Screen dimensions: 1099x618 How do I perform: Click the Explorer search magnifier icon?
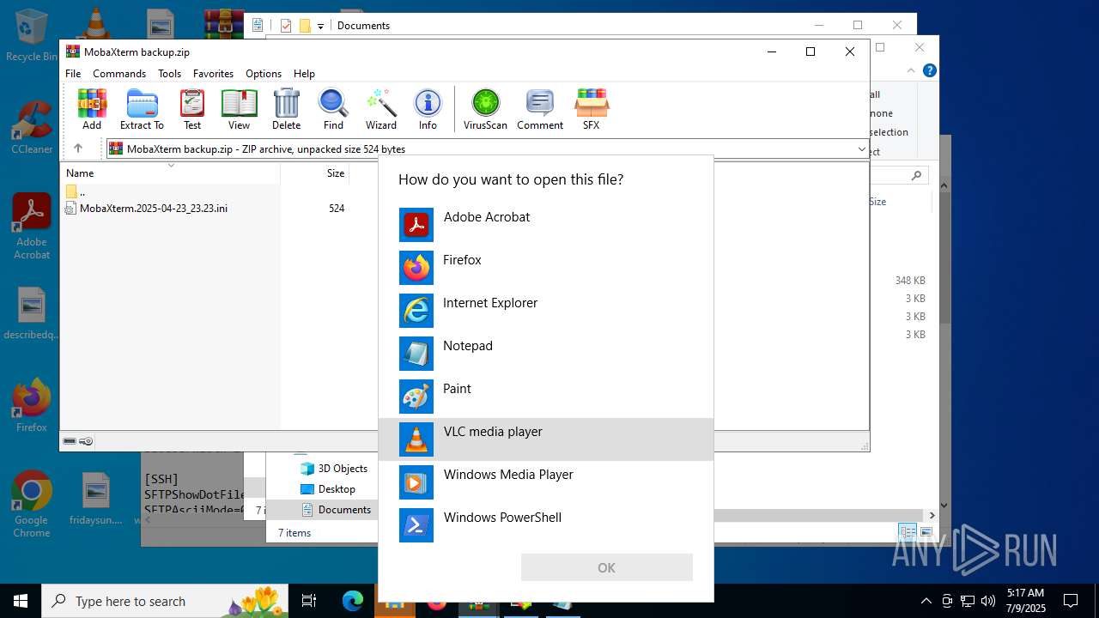[x=916, y=175]
